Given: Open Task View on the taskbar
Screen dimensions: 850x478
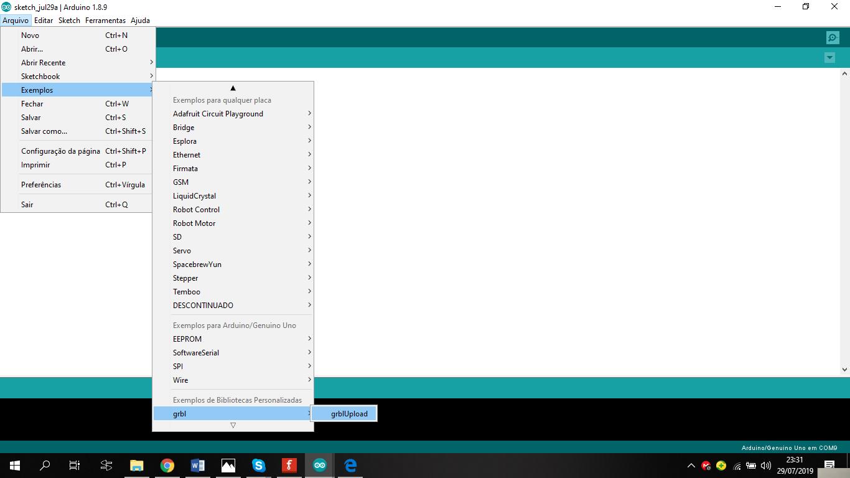Looking at the screenshot, I should (75, 465).
